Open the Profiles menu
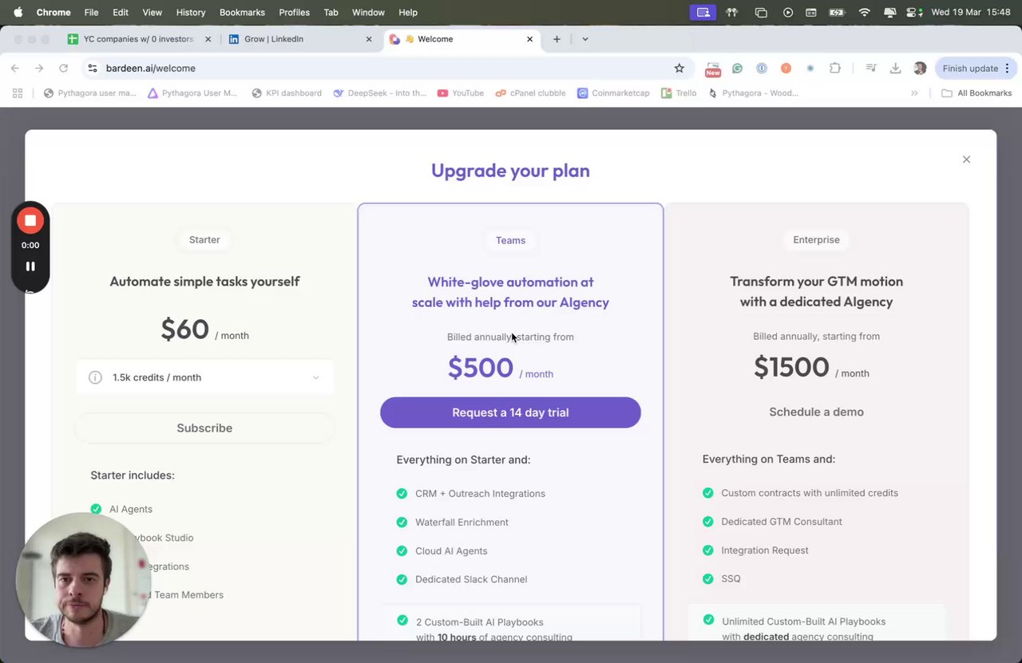The width and height of the screenshot is (1022, 663). click(x=294, y=12)
